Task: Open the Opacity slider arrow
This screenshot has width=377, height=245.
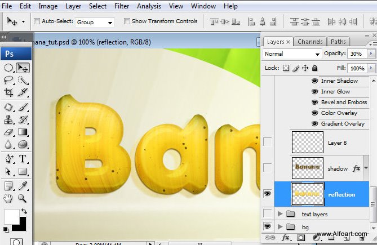Action: (371, 54)
